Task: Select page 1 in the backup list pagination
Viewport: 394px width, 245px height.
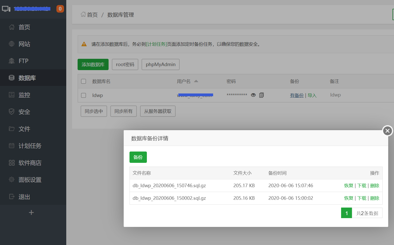Action: click(346, 213)
